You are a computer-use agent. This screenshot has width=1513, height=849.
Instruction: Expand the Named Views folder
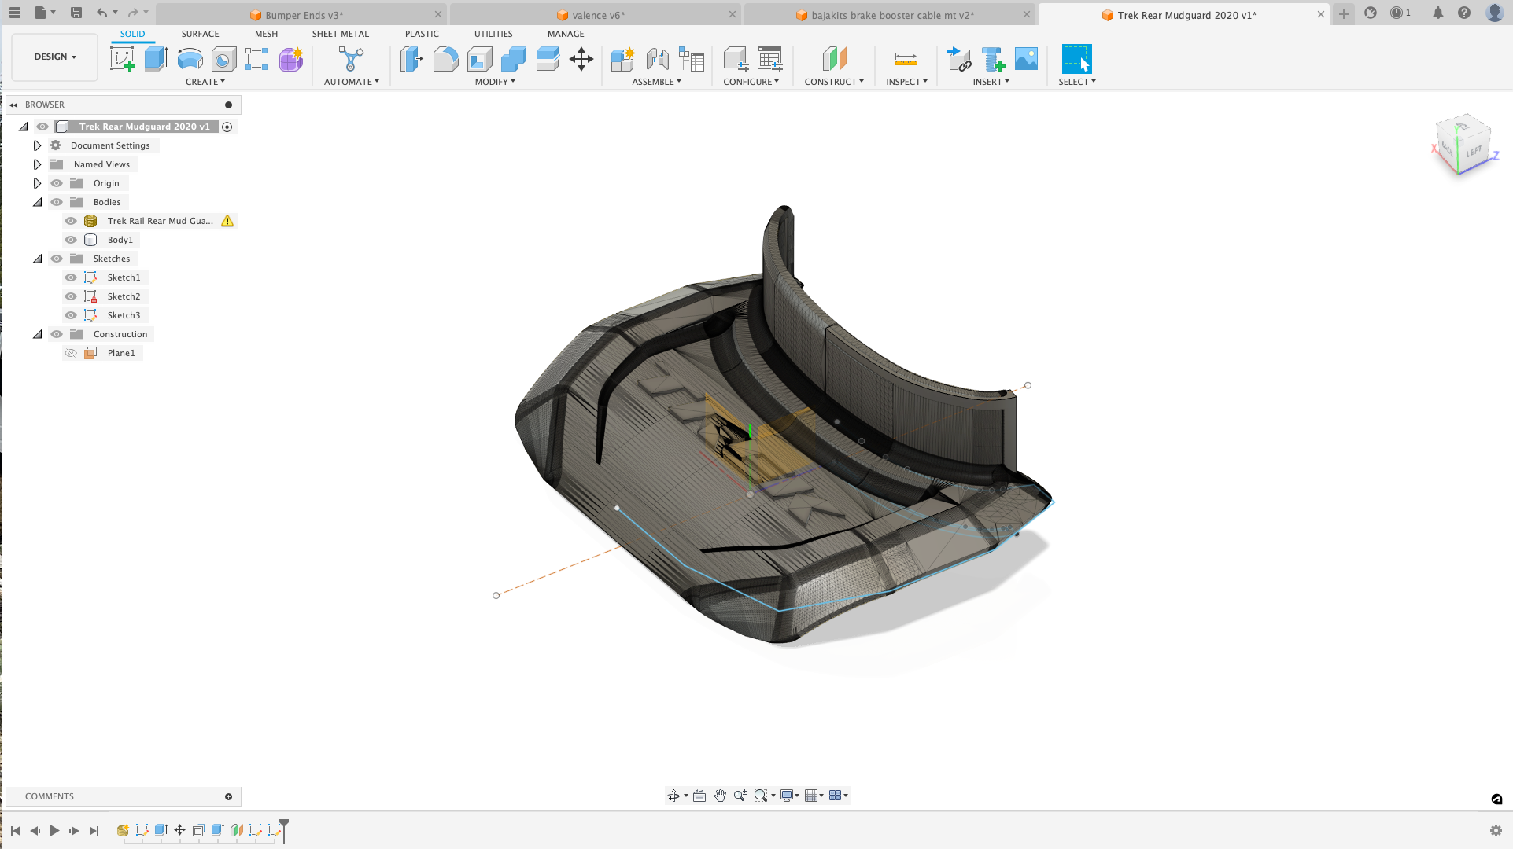[x=38, y=163]
